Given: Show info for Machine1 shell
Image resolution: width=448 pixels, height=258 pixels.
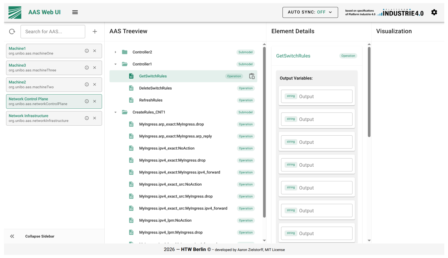Looking at the screenshot, I should tap(87, 51).
